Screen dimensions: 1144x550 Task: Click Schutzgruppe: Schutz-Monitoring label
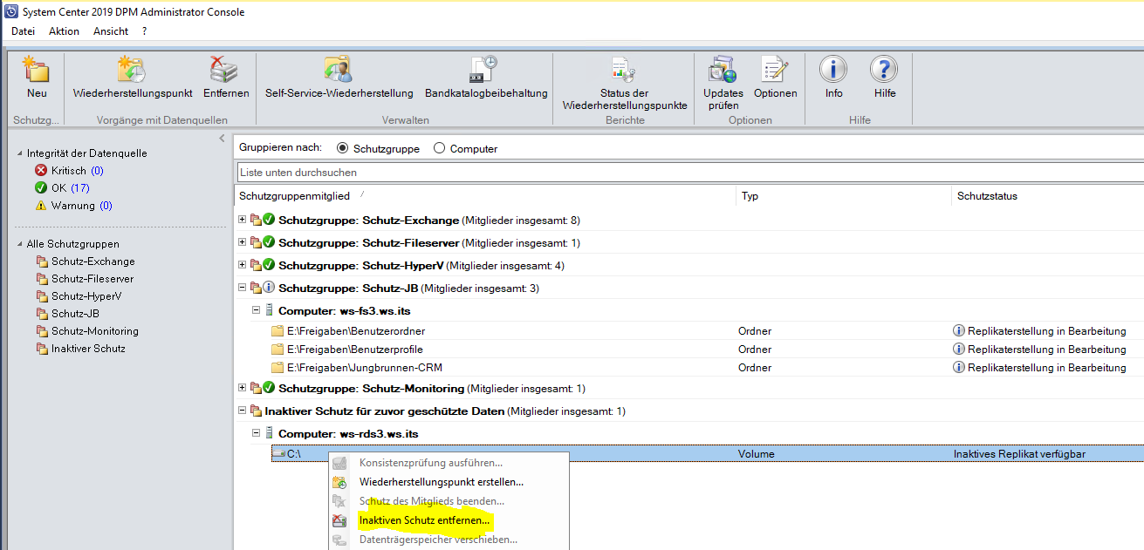pos(370,388)
